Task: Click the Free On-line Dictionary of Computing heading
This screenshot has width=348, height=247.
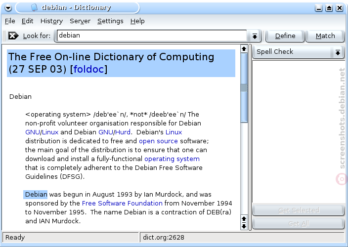Action: pos(121,63)
